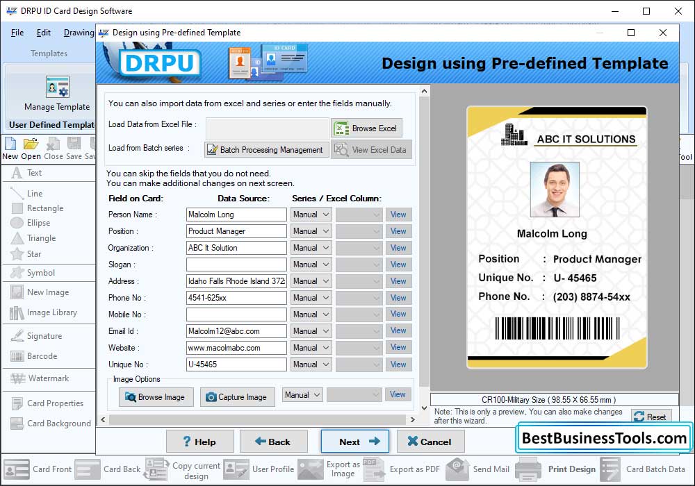Screen dimensions: 695x486
Task: Open the Symbol tool
Action: pos(33,273)
